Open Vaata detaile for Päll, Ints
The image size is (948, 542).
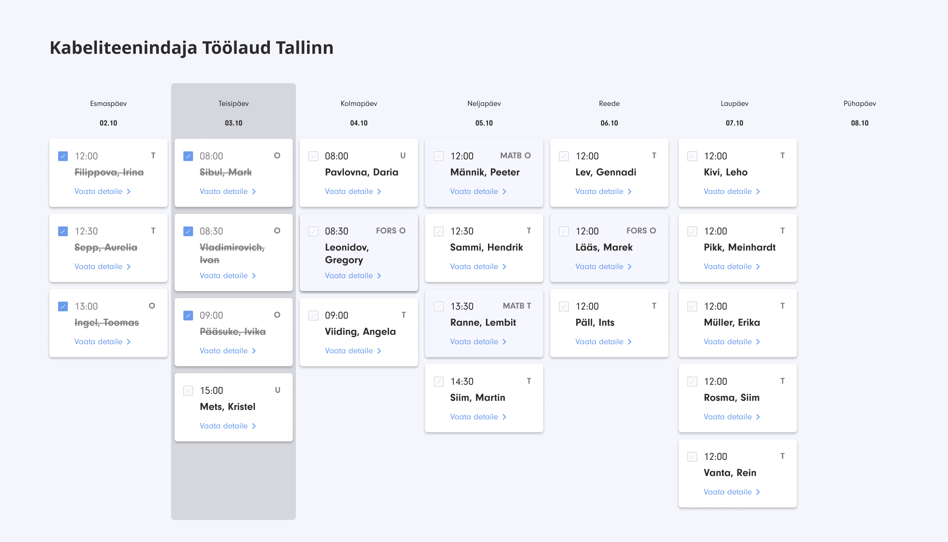click(599, 342)
